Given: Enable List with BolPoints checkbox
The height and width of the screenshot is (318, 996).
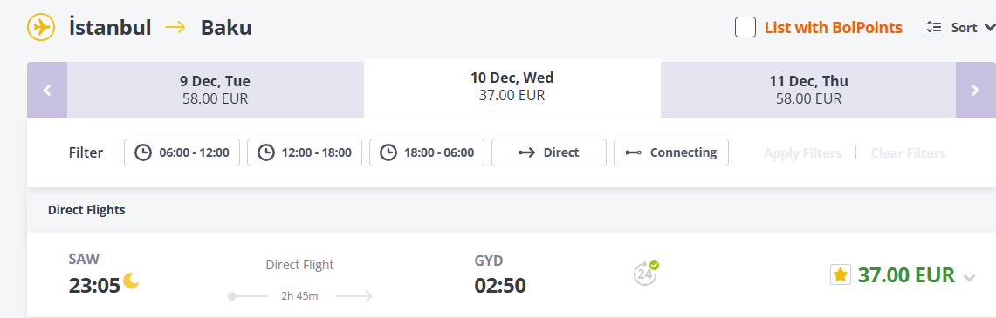Looking at the screenshot, I should click(x=745, y=27).
